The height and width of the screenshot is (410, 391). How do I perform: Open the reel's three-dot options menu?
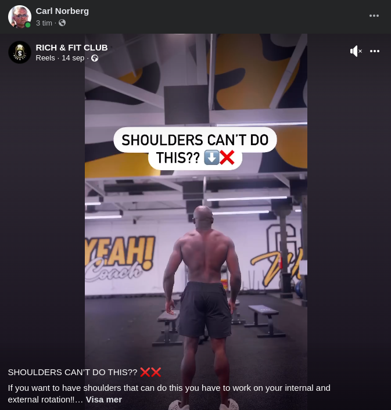pos(375,51)
